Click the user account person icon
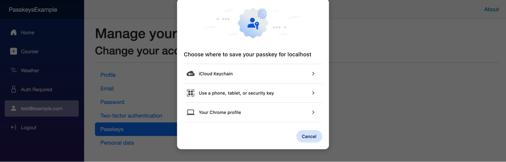Image resolution: width=506 pixels, height=162 pixels. 14,108
